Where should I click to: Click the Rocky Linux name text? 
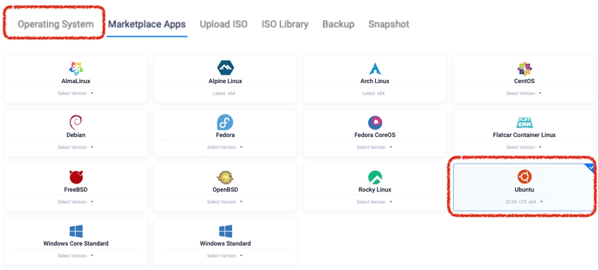click(375, 190)
